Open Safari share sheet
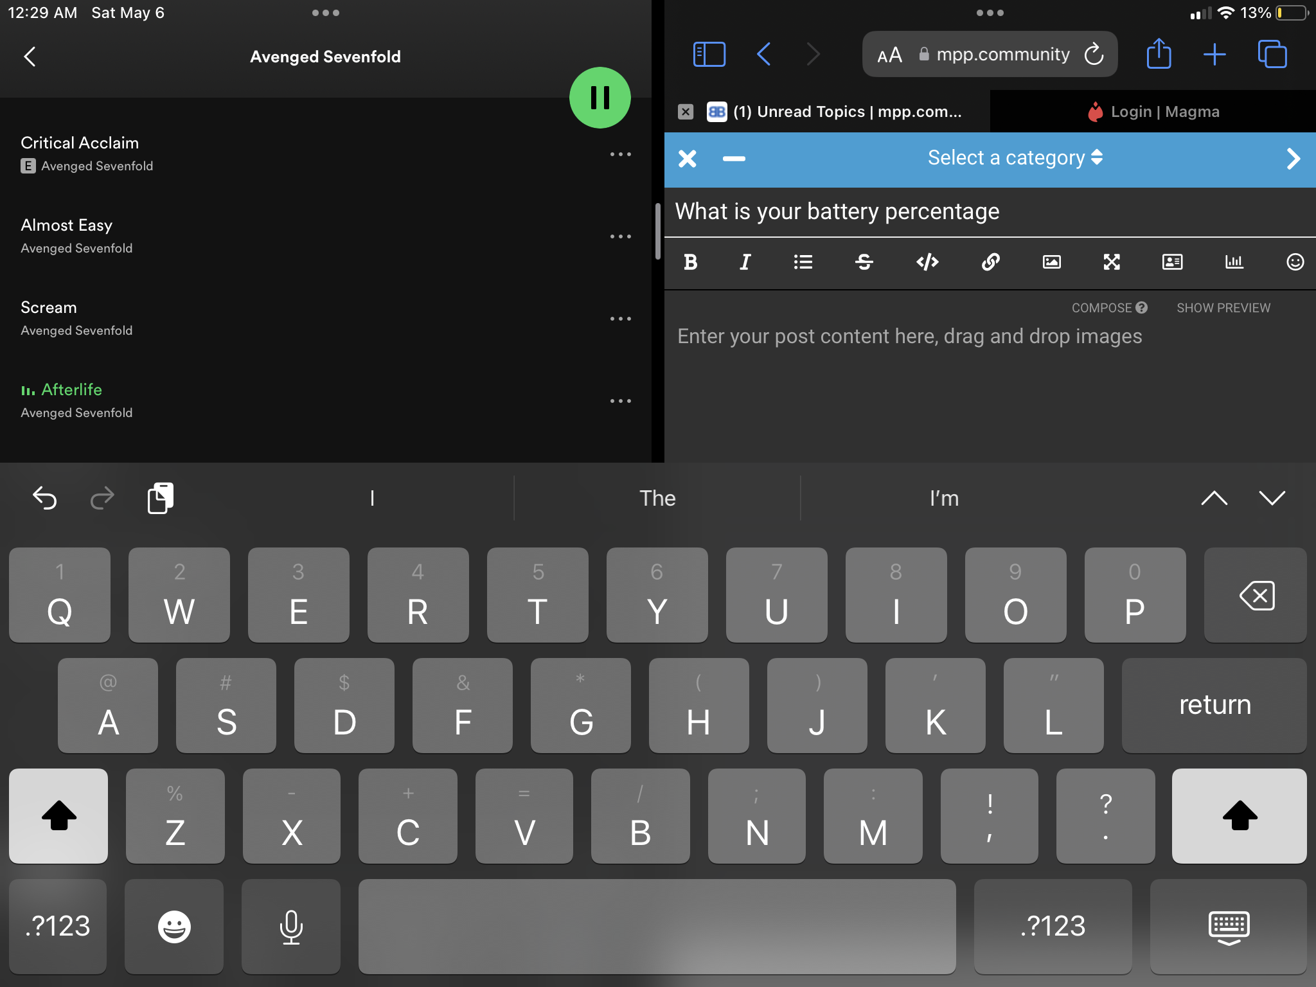 (x=1159, y=54)
